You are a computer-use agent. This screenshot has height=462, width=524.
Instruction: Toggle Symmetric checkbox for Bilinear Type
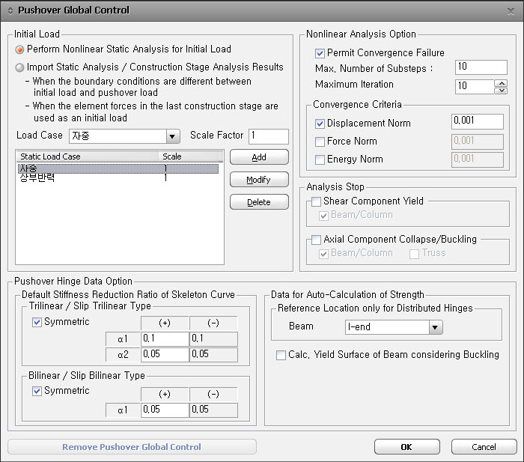37,391
